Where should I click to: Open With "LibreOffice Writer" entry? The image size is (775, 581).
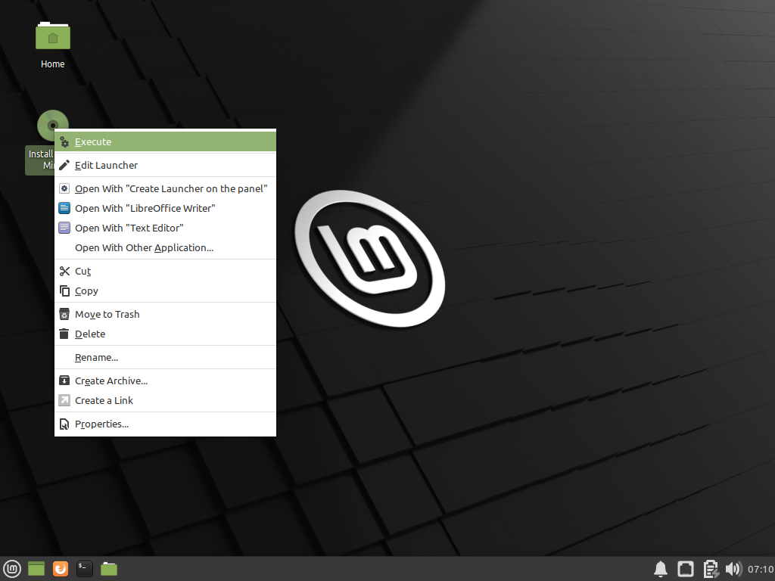click(x=165, y=209)
